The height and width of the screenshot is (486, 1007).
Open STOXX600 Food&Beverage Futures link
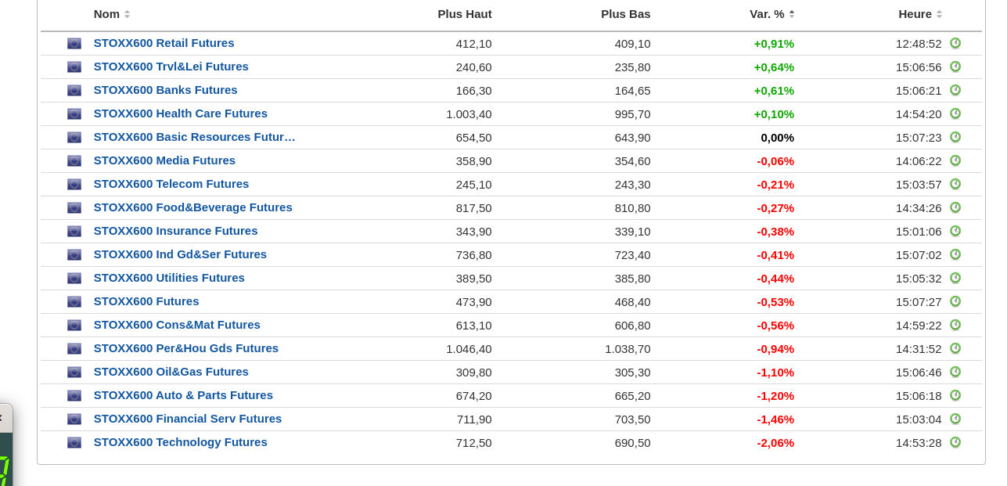(x=193, y=207)
